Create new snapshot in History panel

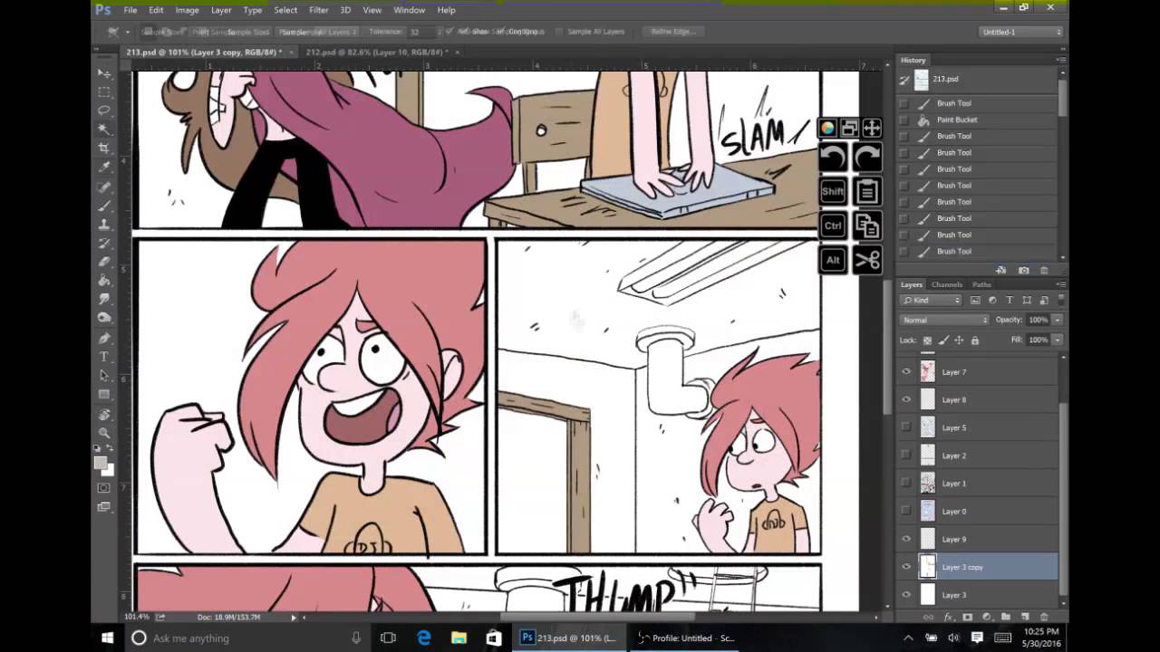click(1023, 270)
